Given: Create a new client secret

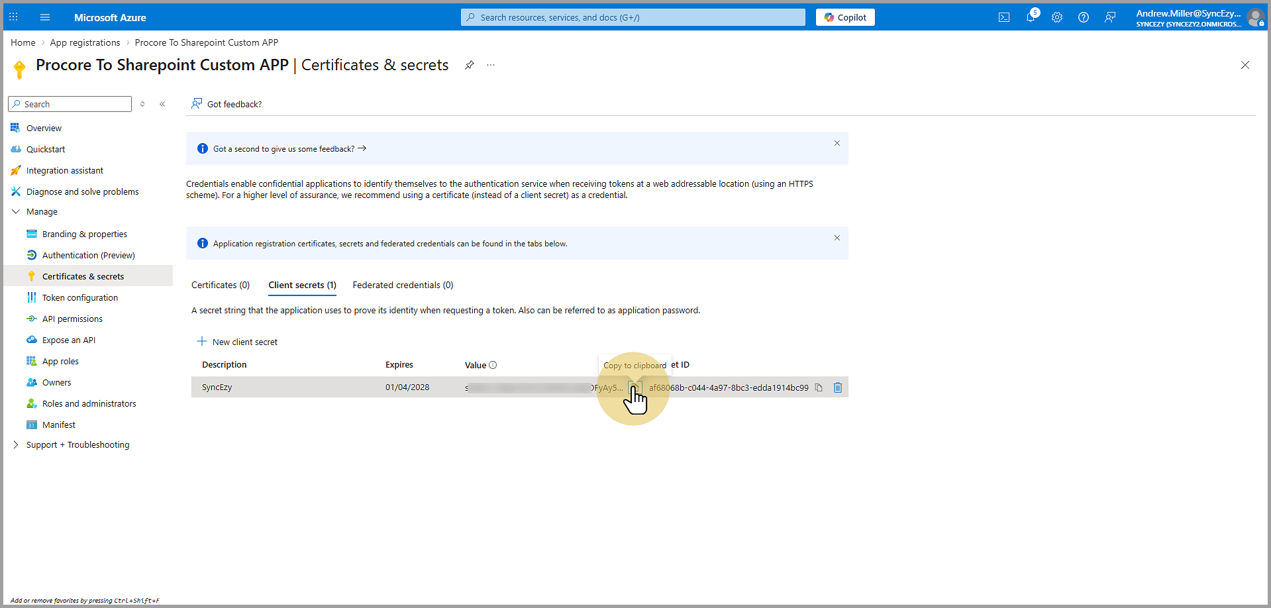Looking at the screenshot, I should coord(237,342).
